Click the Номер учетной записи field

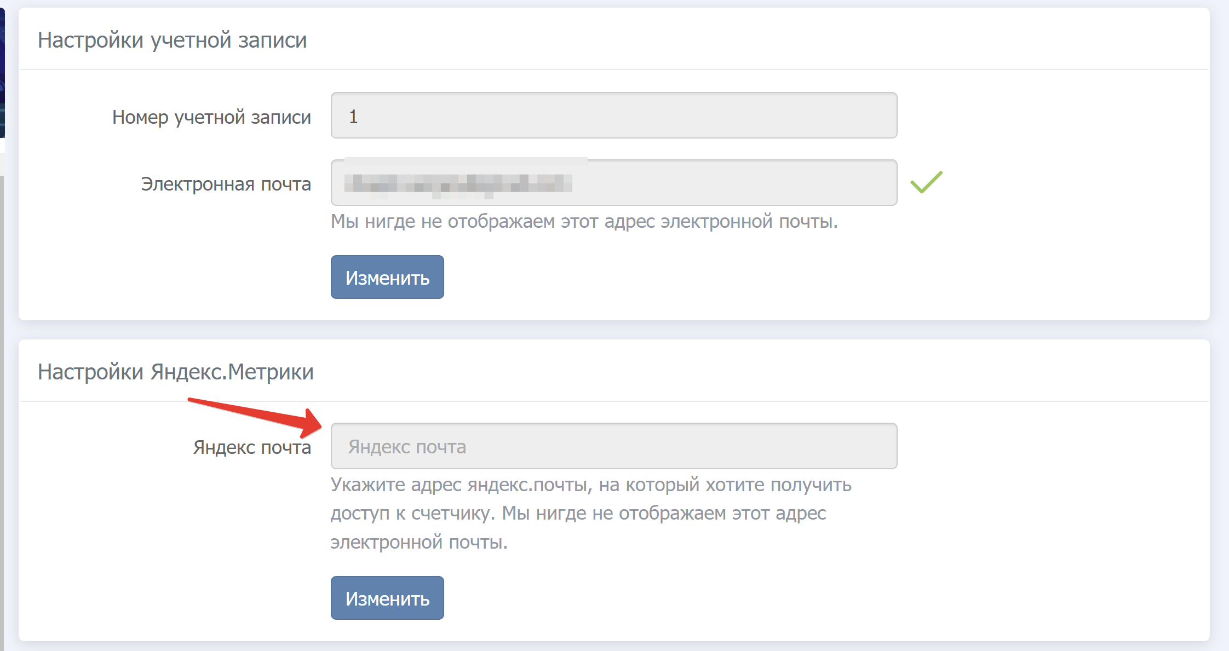613,116
